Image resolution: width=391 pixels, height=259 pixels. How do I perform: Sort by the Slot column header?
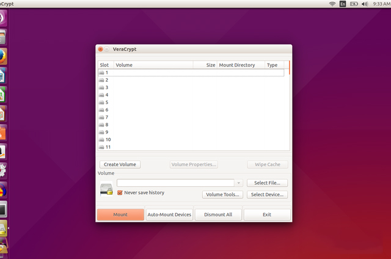106,65
